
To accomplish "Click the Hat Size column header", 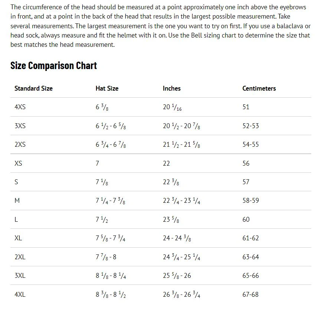I will 107,88.
